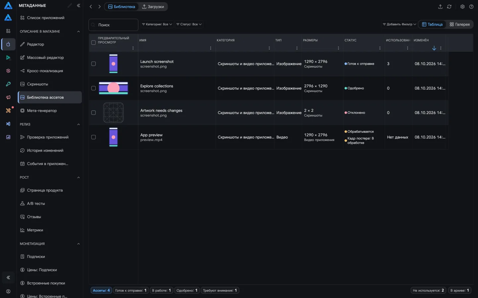Open the user account icon at bottom left

8,291
